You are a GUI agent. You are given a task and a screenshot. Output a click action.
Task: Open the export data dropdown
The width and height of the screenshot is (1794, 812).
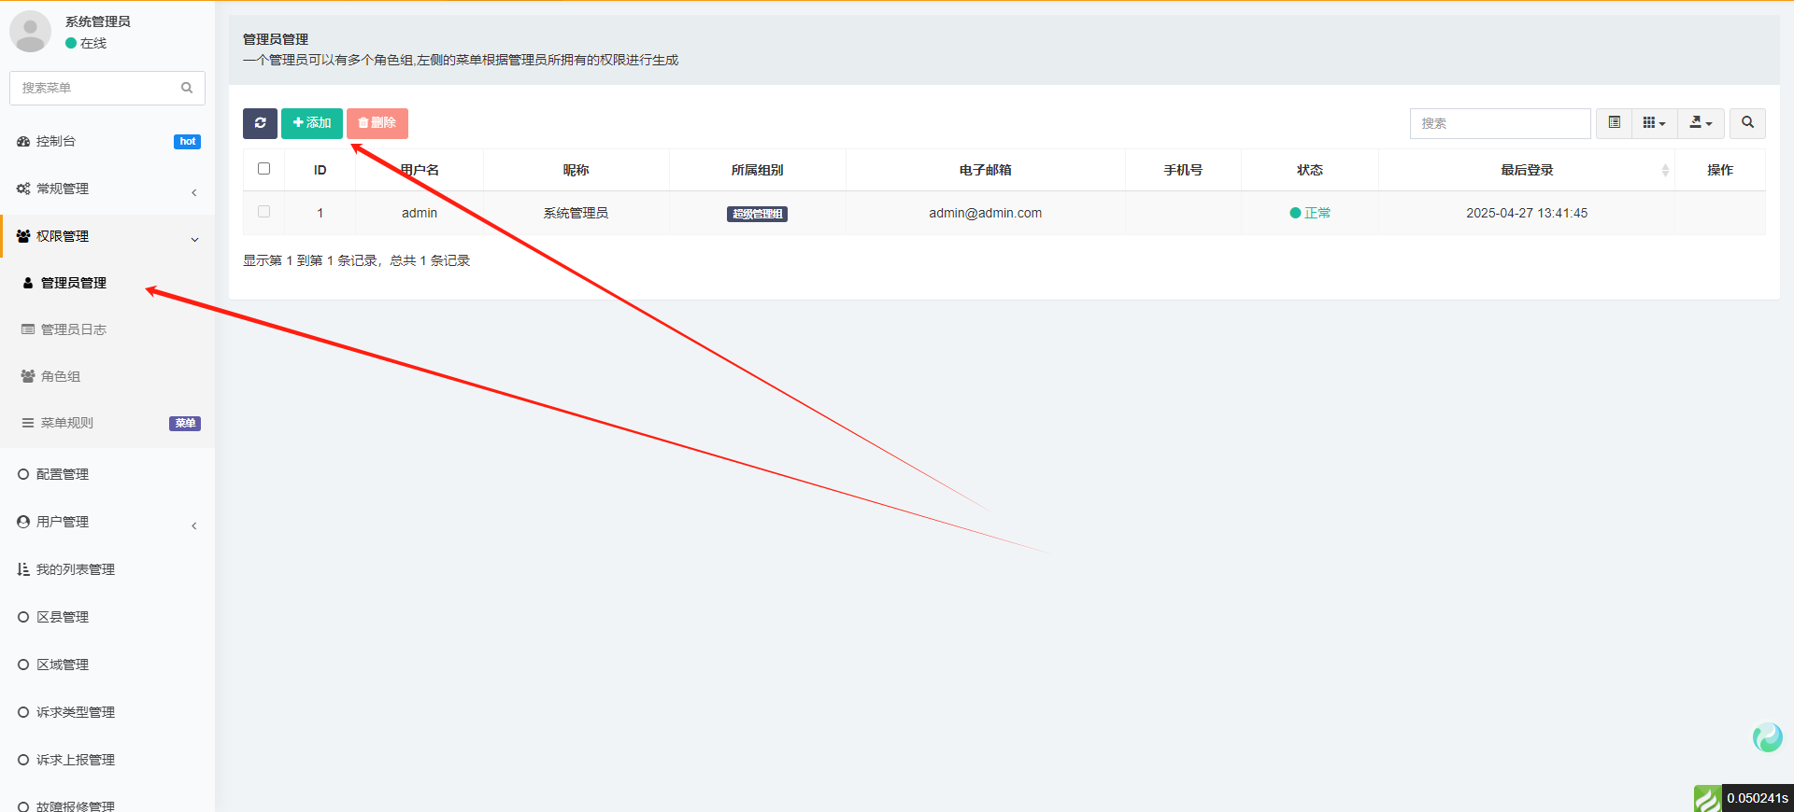click(x=1701, y=123)
